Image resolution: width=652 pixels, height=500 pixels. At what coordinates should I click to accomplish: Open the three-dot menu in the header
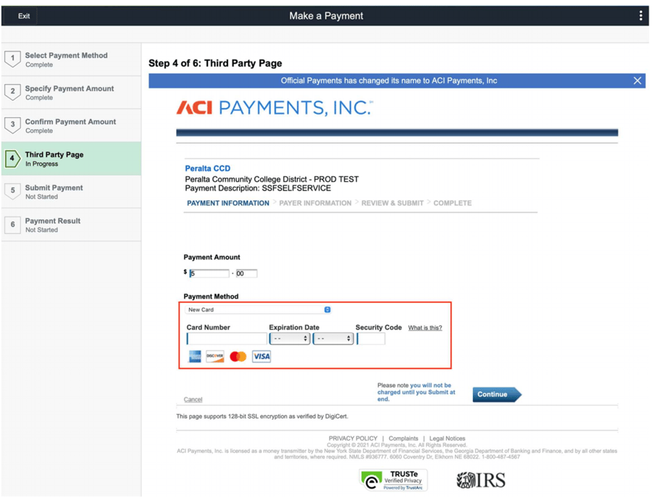(640, 15)
